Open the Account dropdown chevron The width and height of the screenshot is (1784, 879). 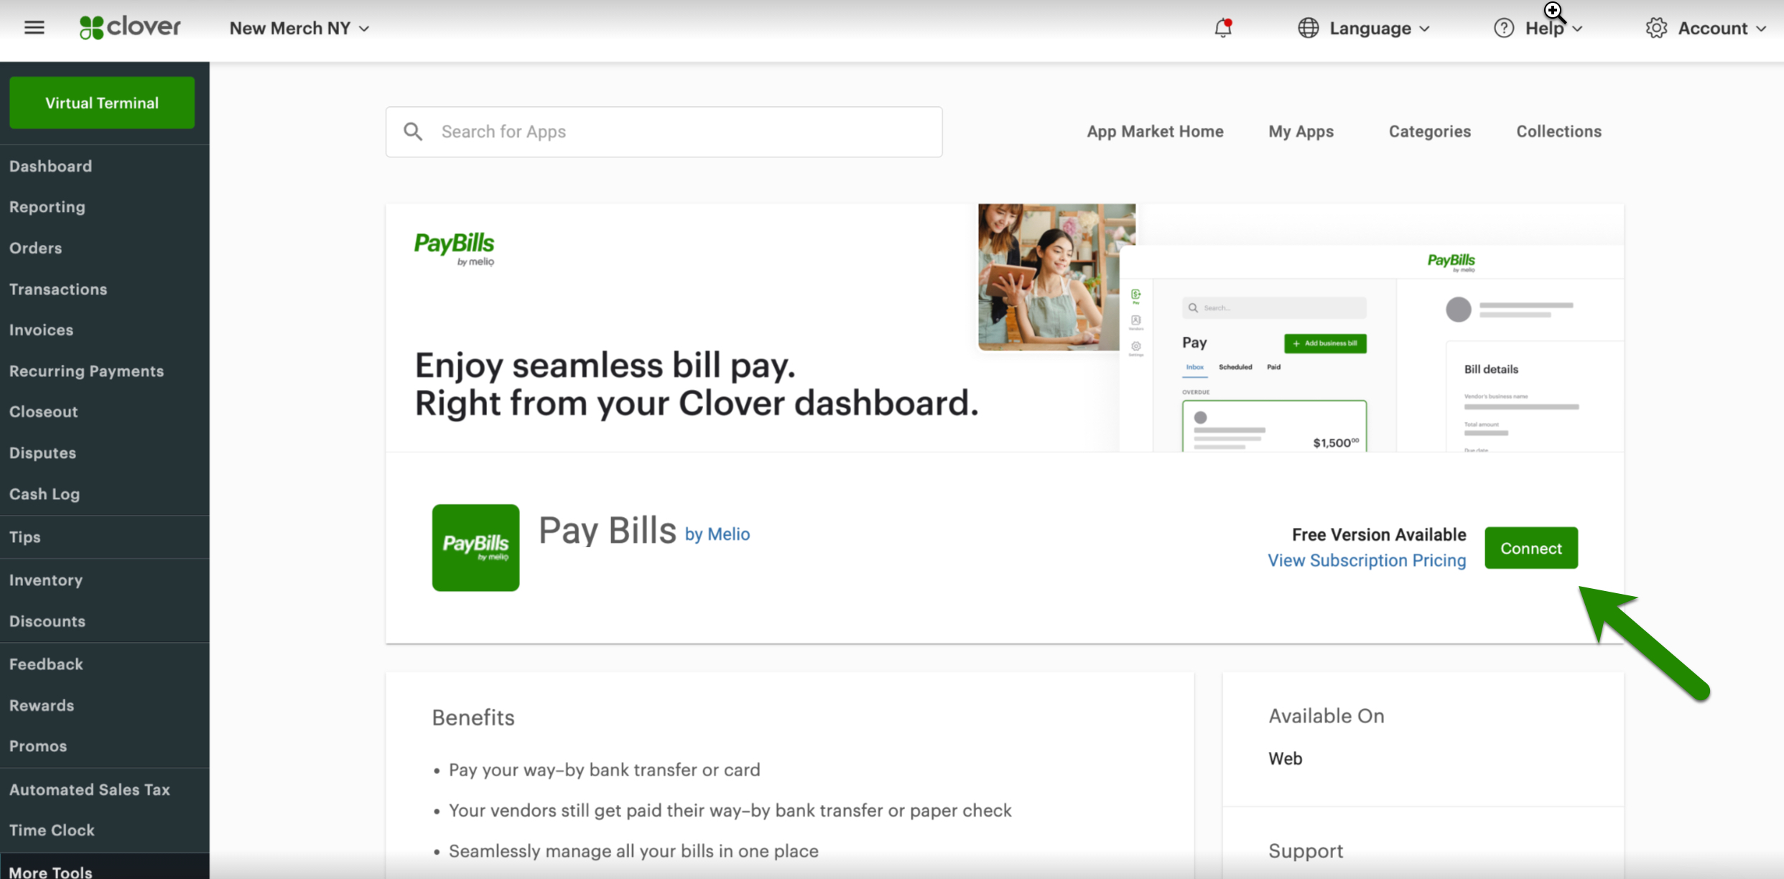pos(1761,29)
